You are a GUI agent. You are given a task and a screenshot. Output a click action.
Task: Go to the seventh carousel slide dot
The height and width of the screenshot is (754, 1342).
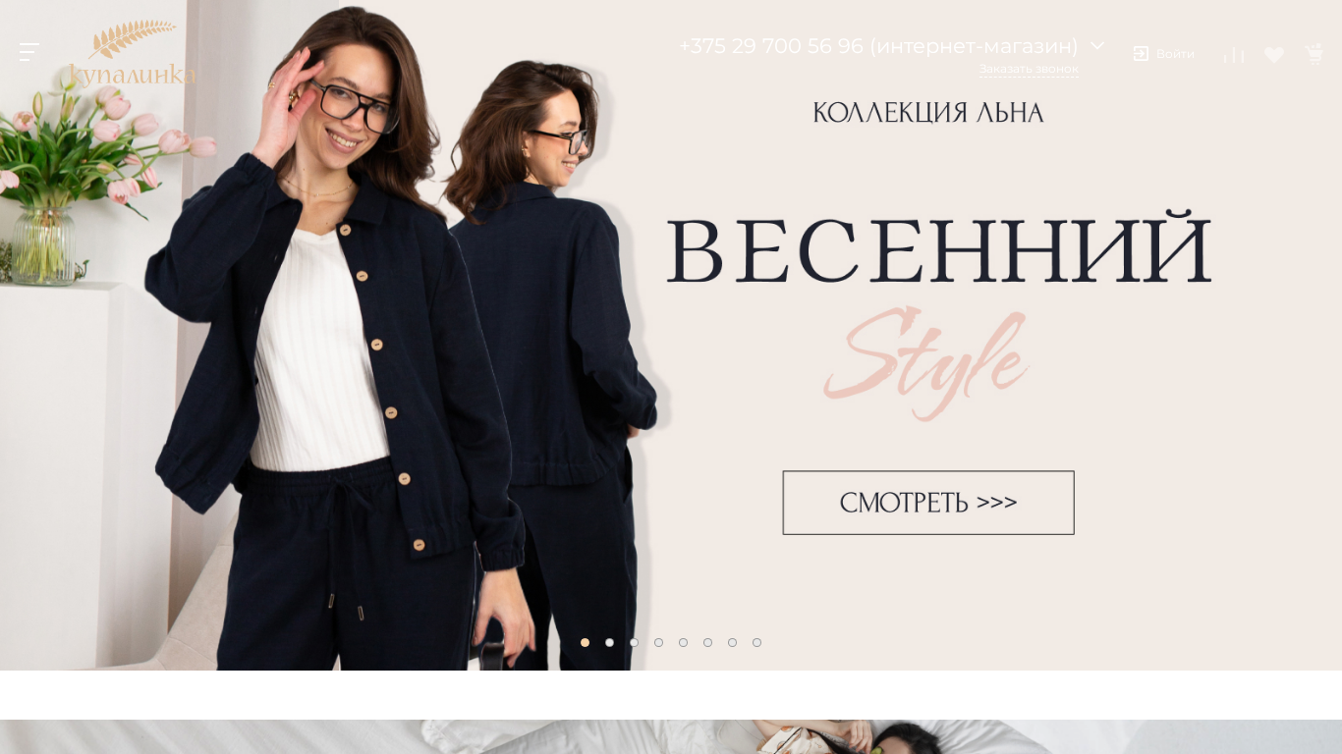pos(732,642)
